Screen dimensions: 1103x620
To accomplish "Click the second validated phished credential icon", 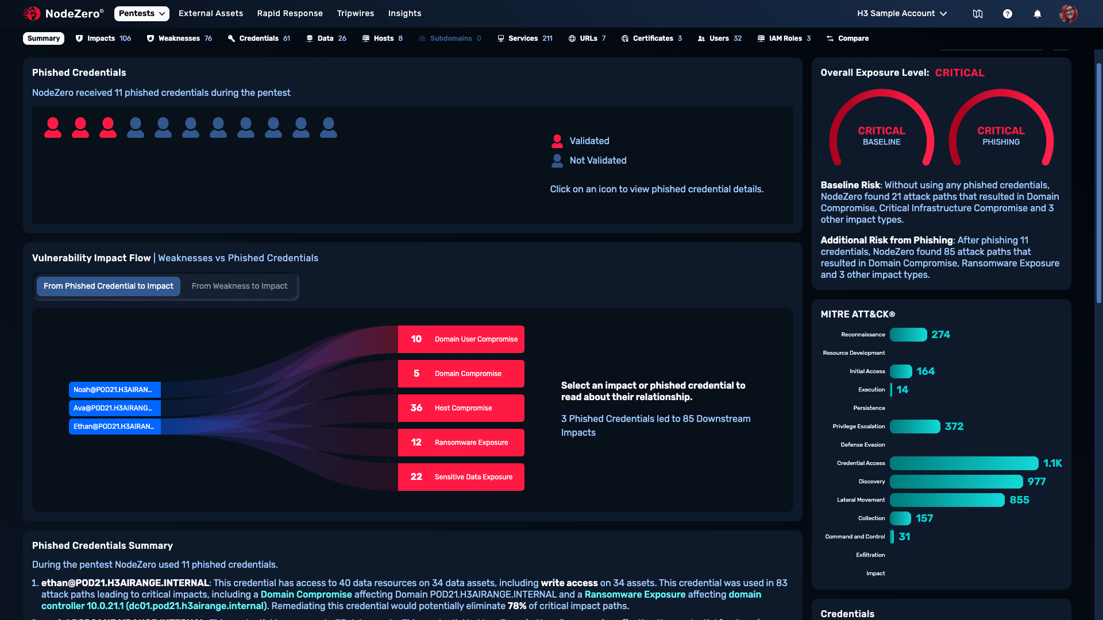I will [x=80, y=127].
